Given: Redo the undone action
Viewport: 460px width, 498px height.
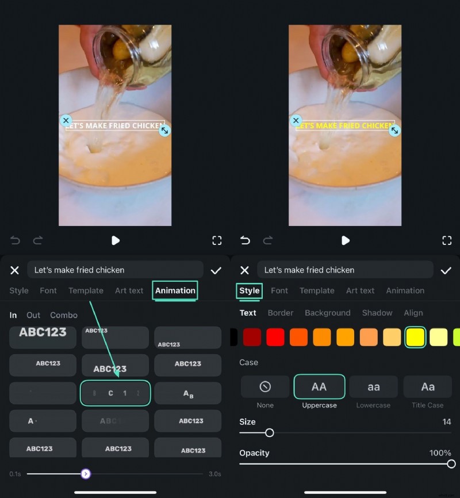Looking at the screenshot, I should [x=38, y=240].
